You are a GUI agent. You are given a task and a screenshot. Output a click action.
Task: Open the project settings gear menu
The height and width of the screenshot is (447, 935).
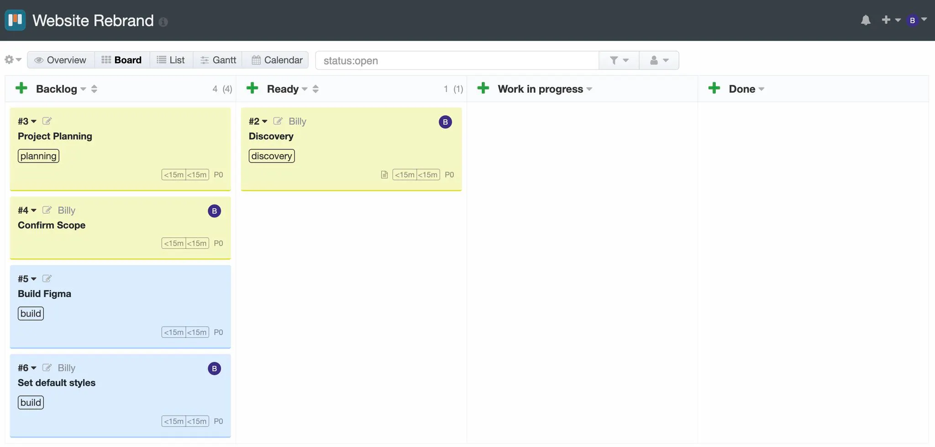point(13,60)
